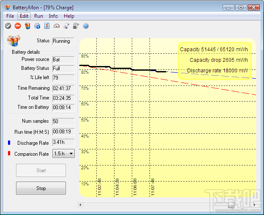264x215 pixels.
Task: Open the File menu
Action: click(10, 16)
